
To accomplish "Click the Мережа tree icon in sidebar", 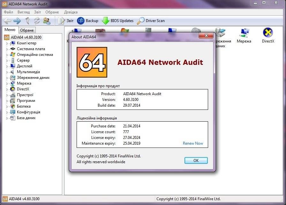I will tap(13, 83).
